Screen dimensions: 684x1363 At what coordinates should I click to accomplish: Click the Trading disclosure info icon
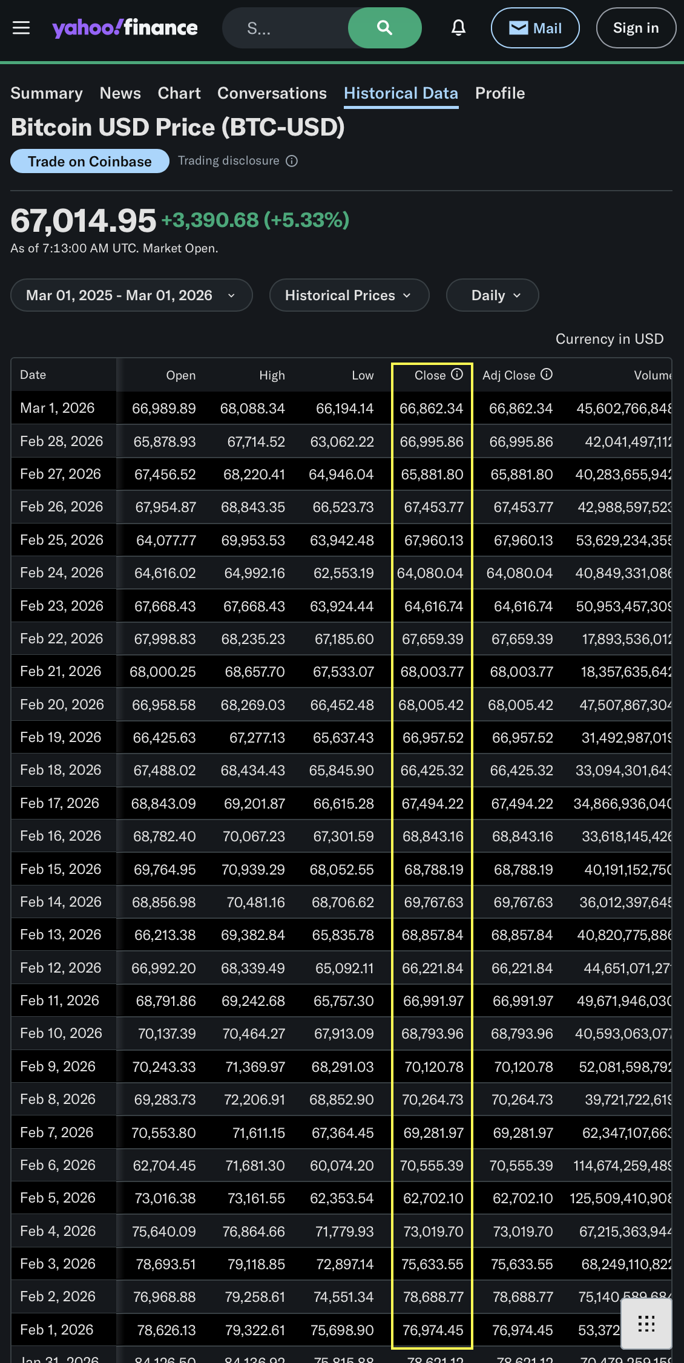(x=292, y=161)
